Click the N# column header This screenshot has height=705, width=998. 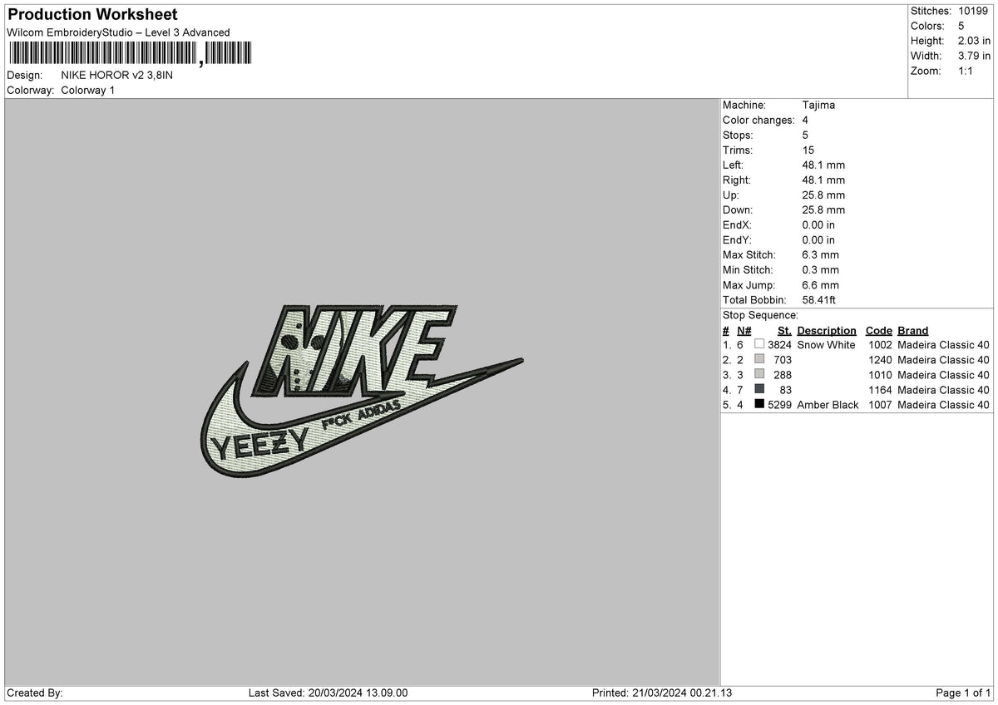pyautogui.click(x=744, y=330)
